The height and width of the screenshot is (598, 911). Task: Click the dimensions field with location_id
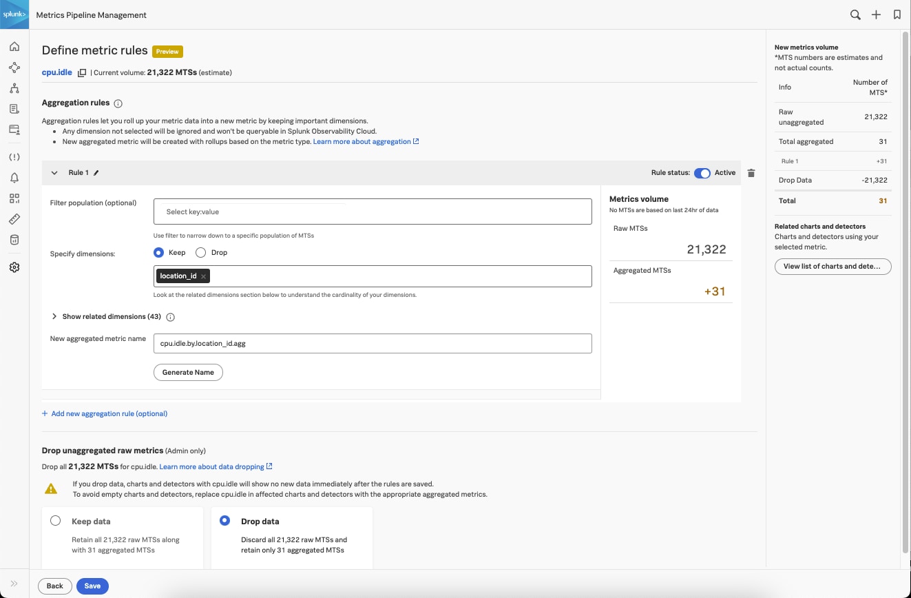[373, 276]
